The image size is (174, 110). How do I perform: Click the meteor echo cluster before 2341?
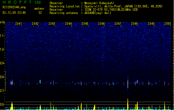point(12,83)
